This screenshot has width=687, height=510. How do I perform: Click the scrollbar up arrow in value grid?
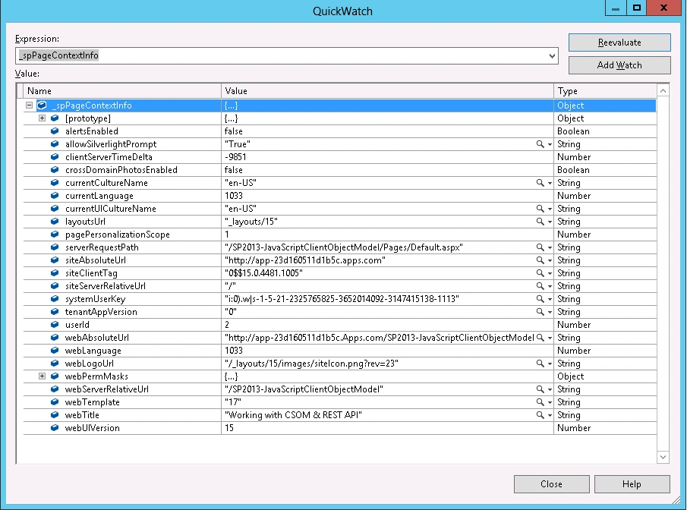663,91
